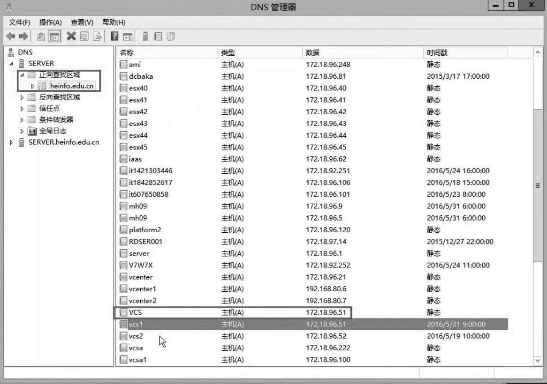Viewport: 547px width, 384px height.
Task: Click the server tower toolbar icon
Action: [145, 36]
